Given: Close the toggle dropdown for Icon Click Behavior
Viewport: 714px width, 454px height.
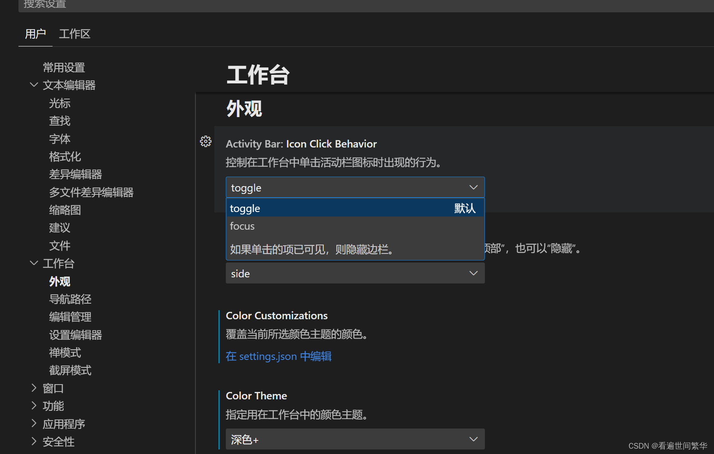Looking at the screenshot, I should coord(355,187).
